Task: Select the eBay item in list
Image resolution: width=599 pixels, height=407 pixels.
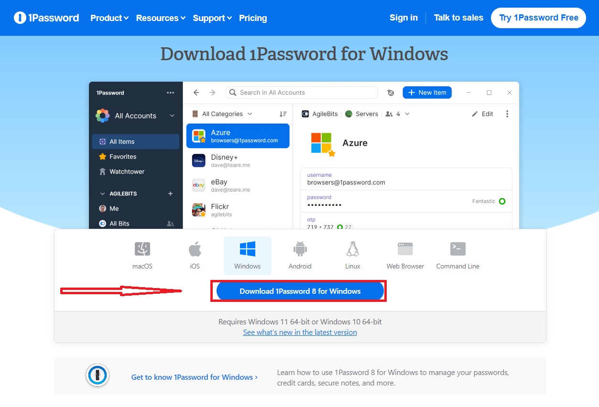Action: click(x=238, y=185)
